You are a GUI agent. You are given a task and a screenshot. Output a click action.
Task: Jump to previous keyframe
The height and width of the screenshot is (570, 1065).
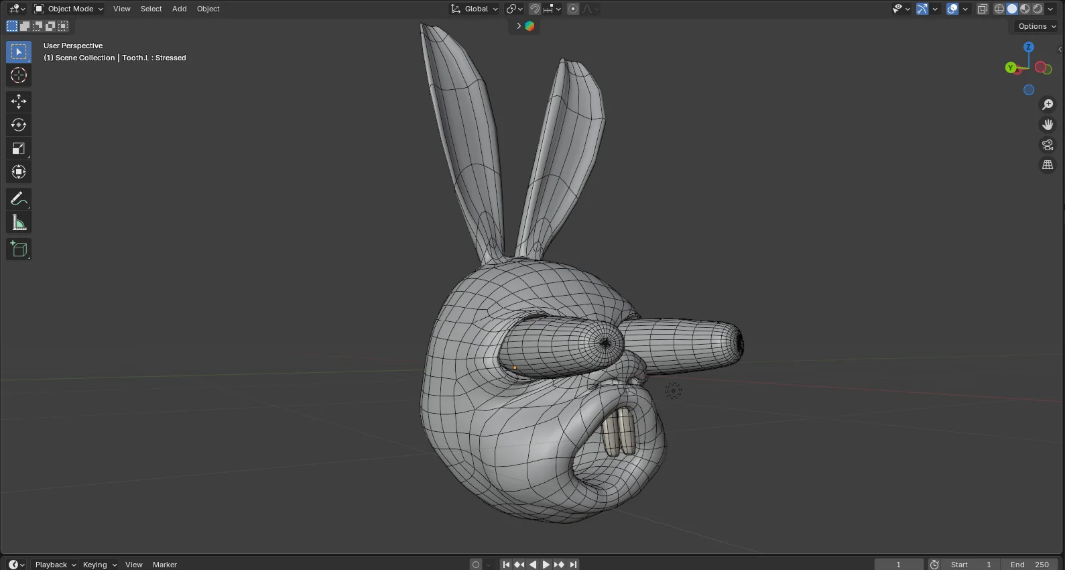[x=519, y=565]
